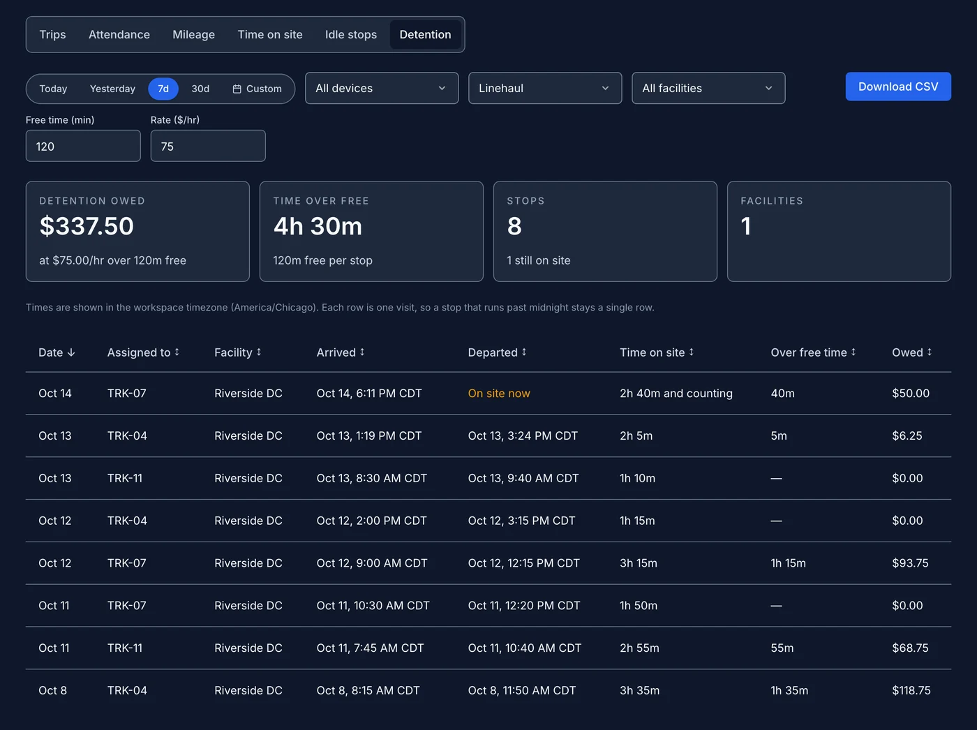
Task: Click the Oct 8 date cell
Action: (x=52, y=690)
